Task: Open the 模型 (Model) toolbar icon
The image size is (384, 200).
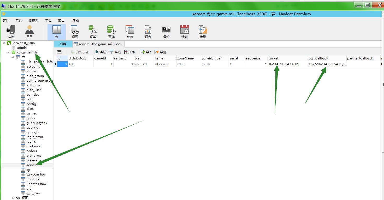Action: coord(203,32)
